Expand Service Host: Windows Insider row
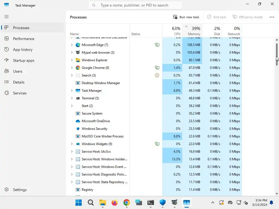 click(72, 159)
